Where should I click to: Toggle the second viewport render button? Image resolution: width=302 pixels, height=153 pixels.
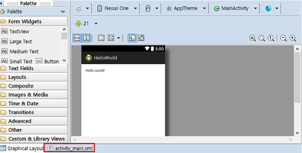coord(141,38)
